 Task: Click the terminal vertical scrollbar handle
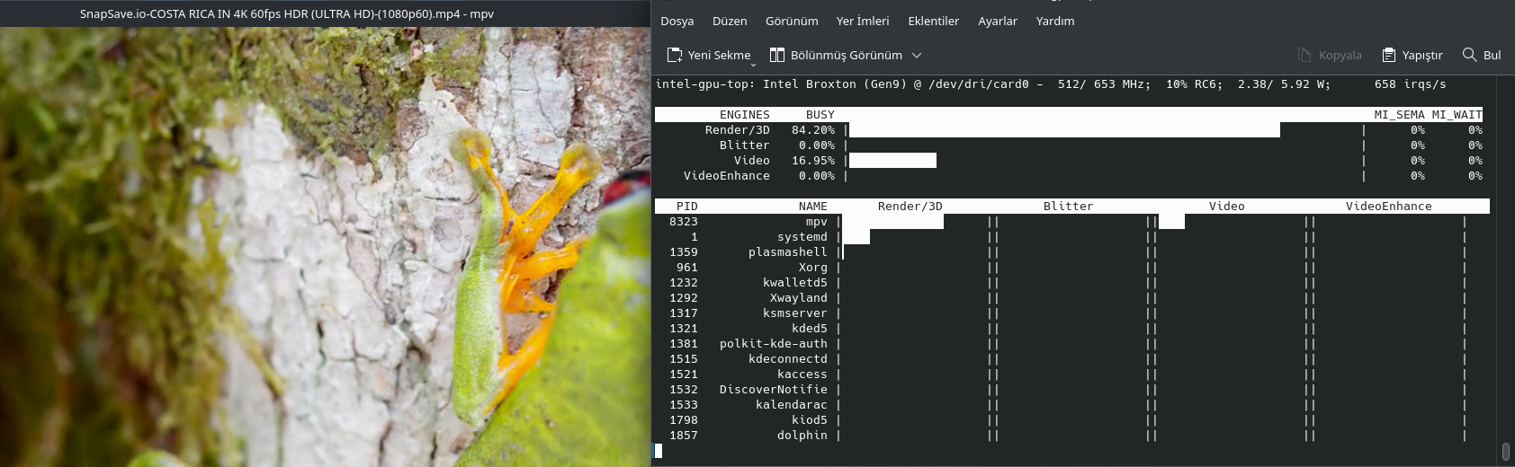click(x=1506, y=450)
